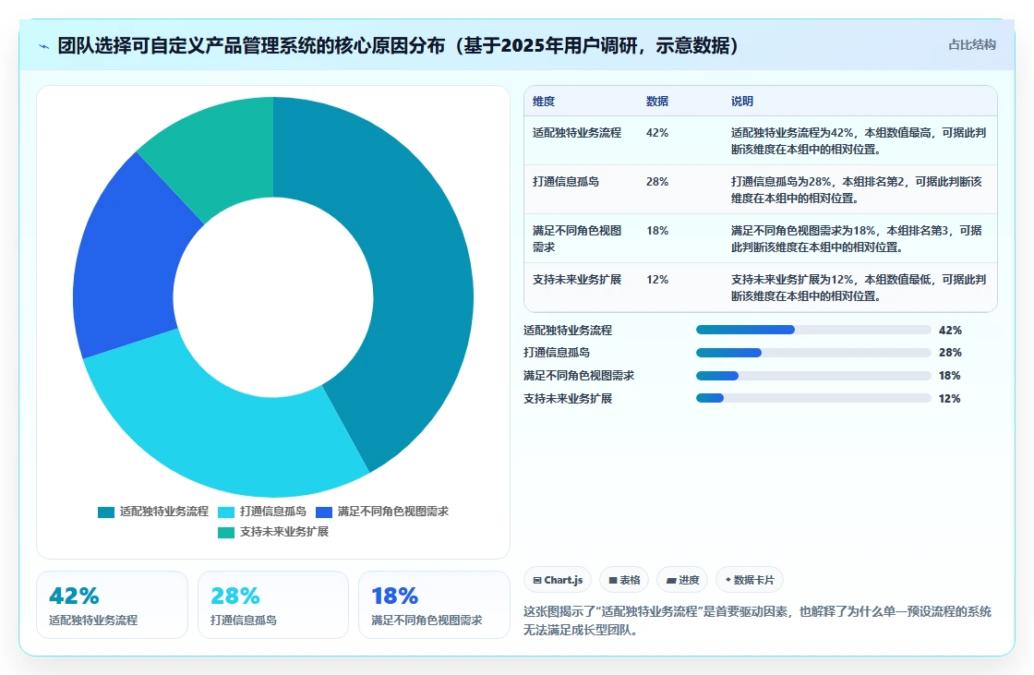Click the 18% value in the table
This screenshot has height=675, width=1034.
pyautogui.click(x=657, y=230)
